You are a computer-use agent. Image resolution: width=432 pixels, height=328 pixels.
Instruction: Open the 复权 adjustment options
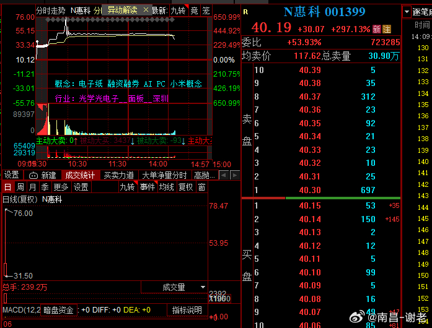point(186,188)
